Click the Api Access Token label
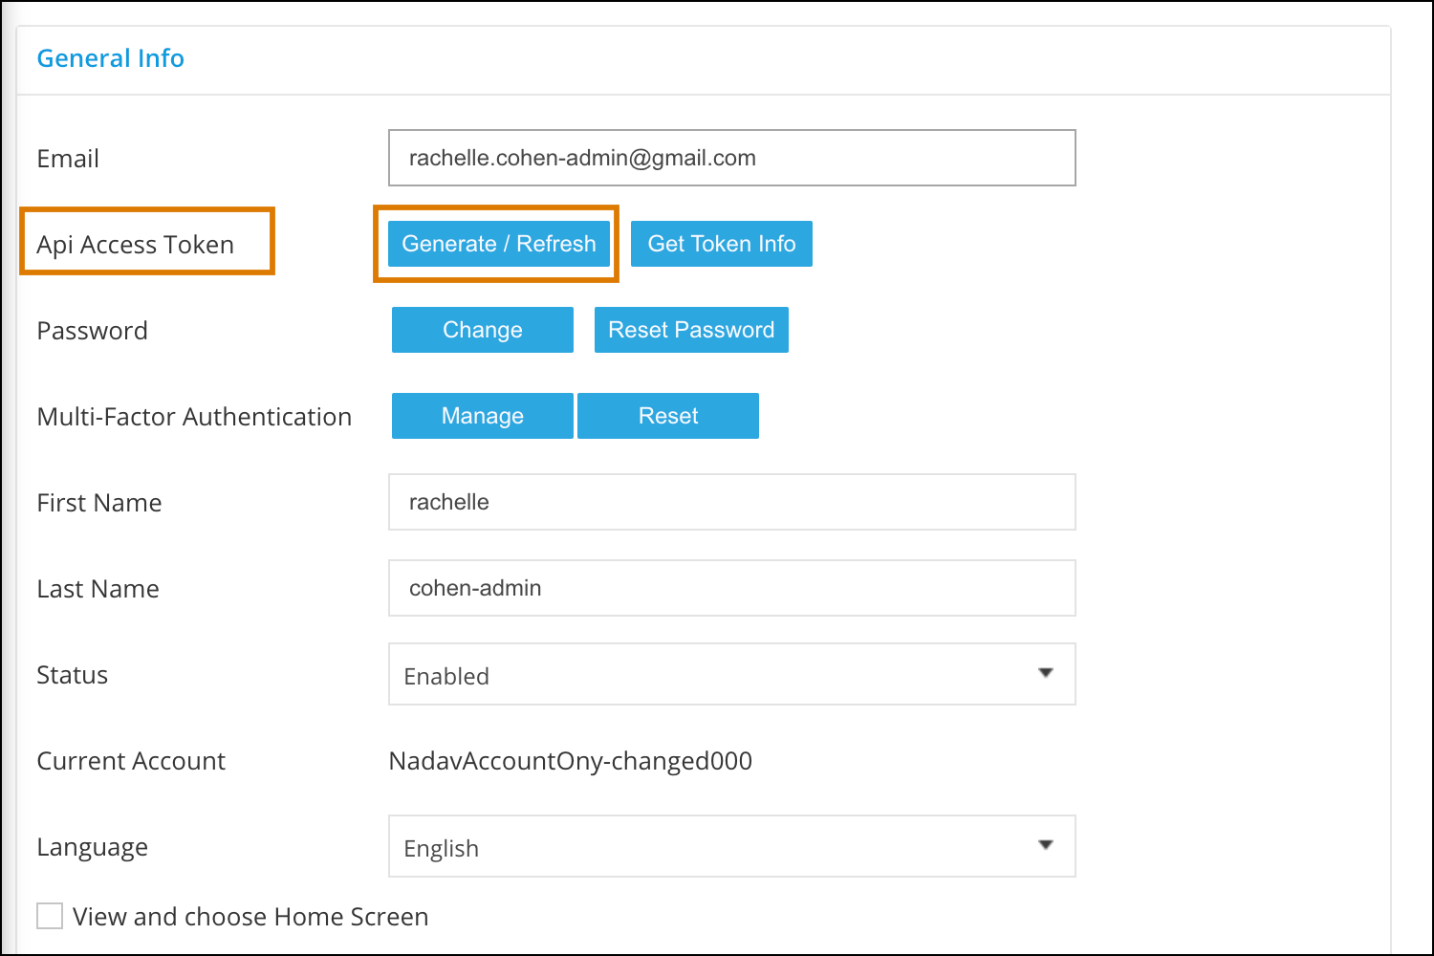Screen dimensions: 1434x956 coord(135,244)
